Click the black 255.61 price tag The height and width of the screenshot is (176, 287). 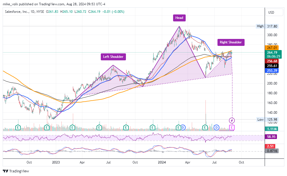click(272, 66)
